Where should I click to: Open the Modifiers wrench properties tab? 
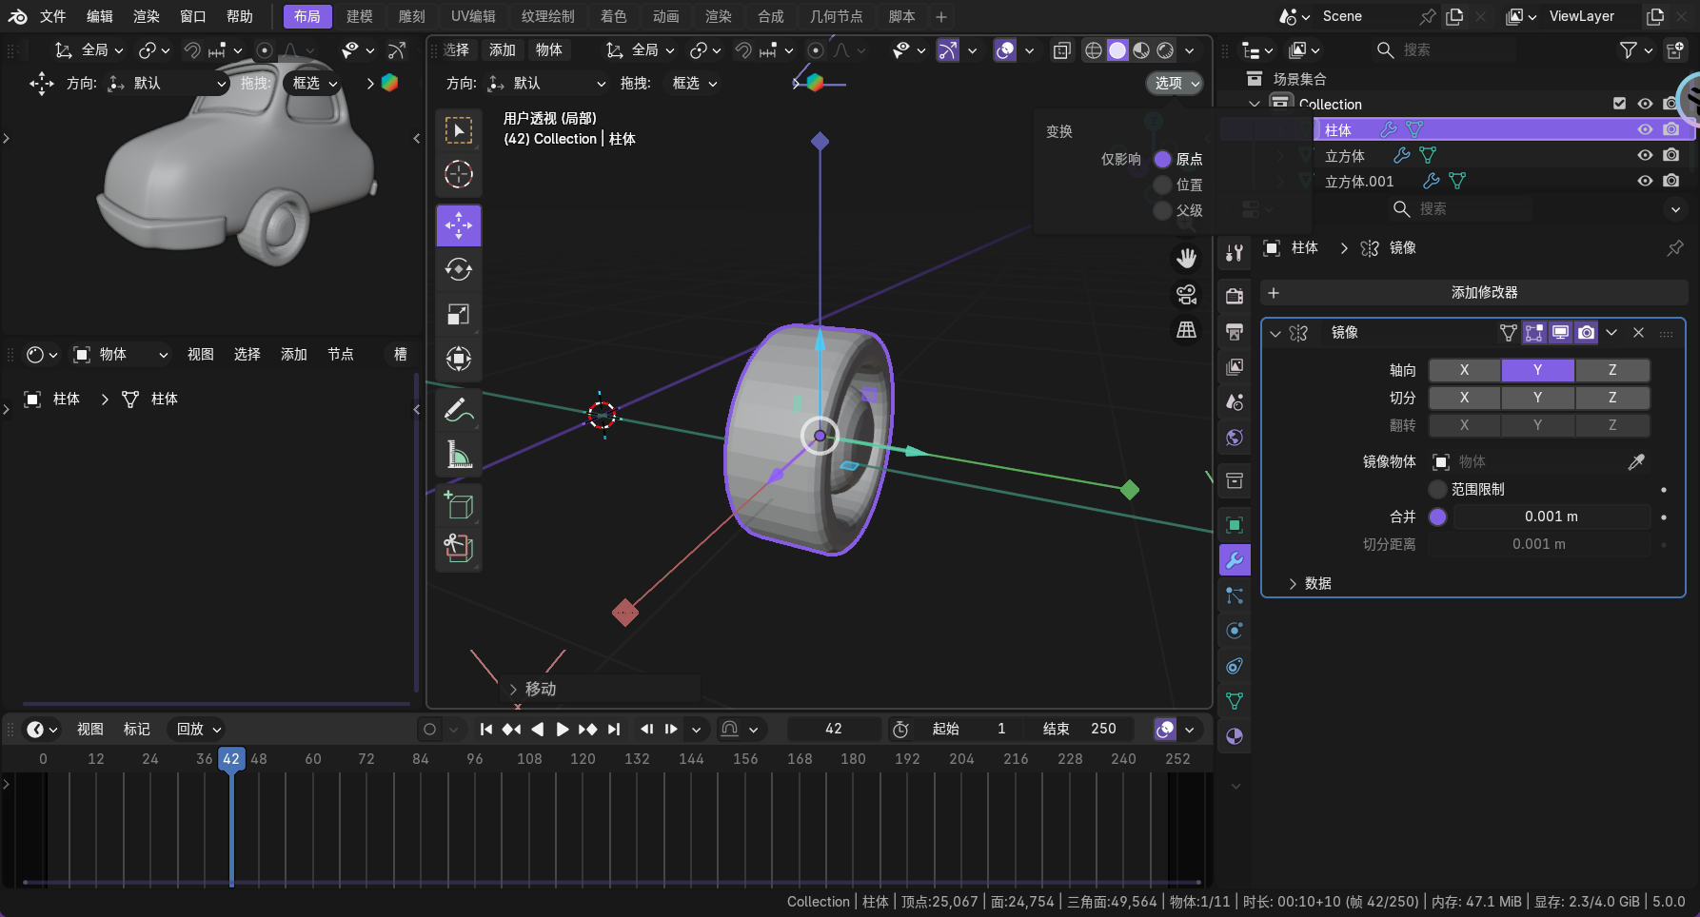(1235, 560)
